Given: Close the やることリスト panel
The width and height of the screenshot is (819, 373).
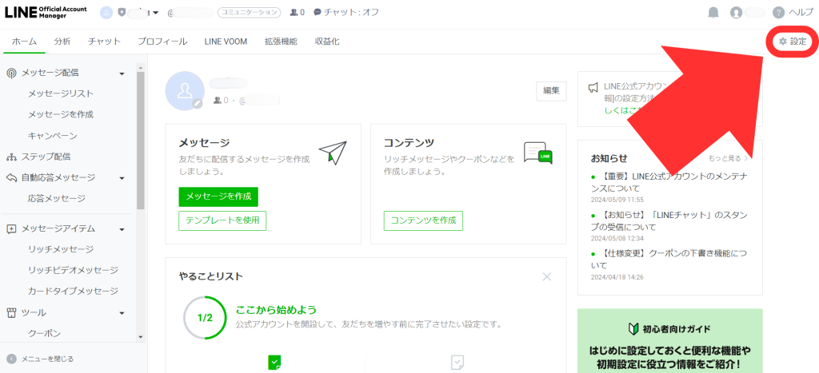Looking at the screenshot, I should (547, 276).
